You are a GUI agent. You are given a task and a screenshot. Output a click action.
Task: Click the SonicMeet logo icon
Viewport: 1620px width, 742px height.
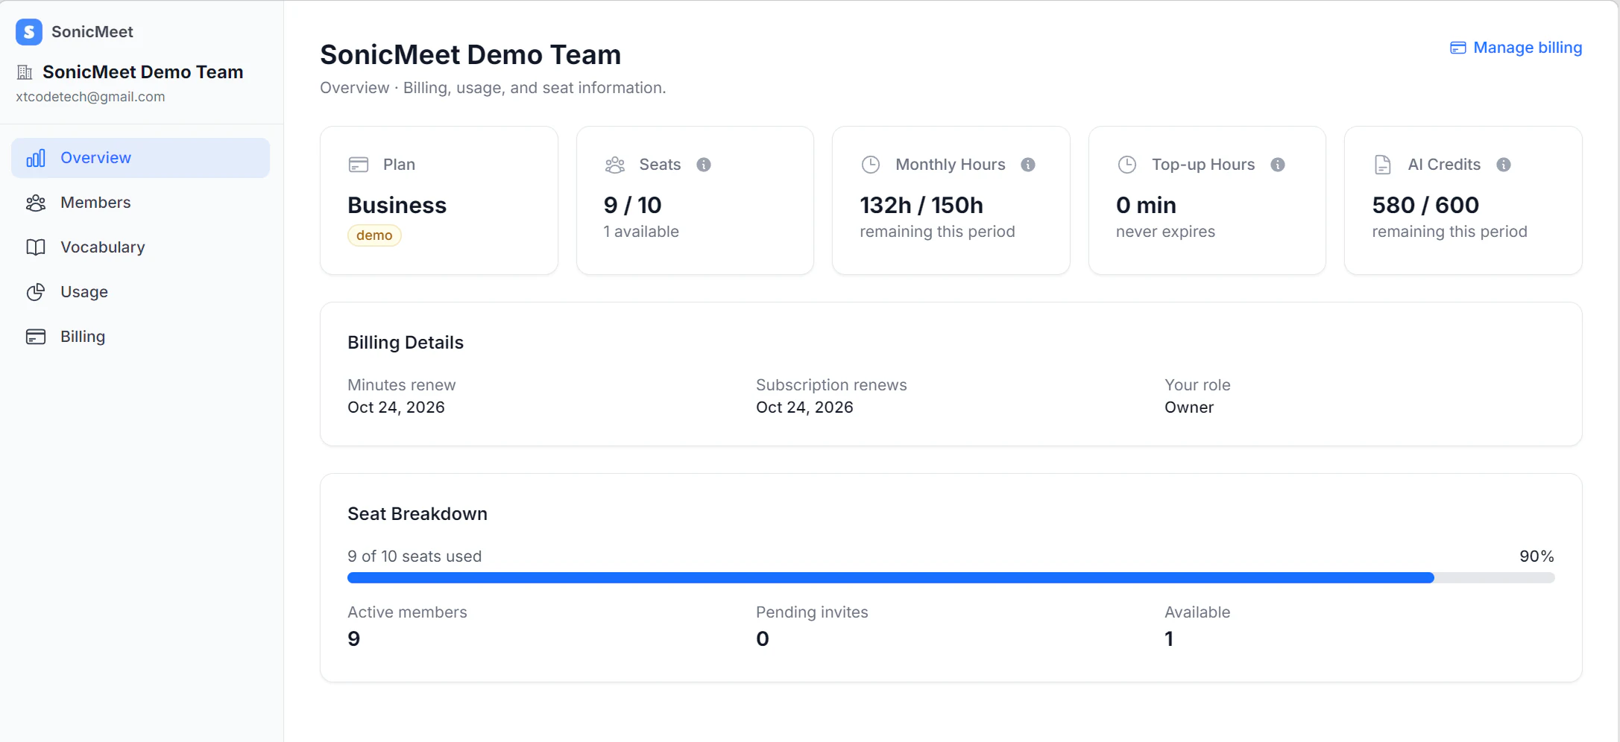(28, 31)
